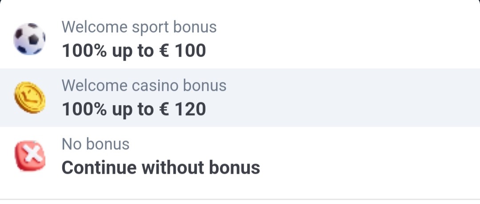
Task: Select the bottom row to skip bonus
Action: 240,157
